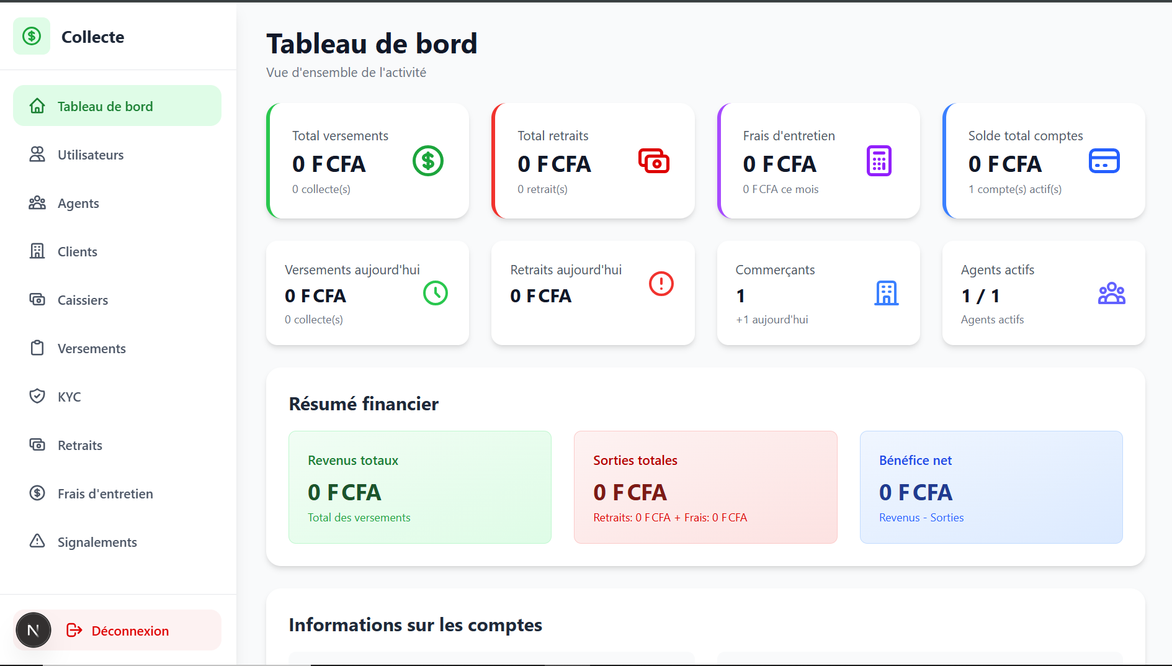Click the group icon on Agents actifs card
The height and width of the screenshot is (666, 1172).
point(1112,294)
